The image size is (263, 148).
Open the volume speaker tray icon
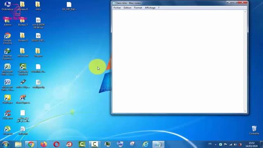click(x=235, y=144)
